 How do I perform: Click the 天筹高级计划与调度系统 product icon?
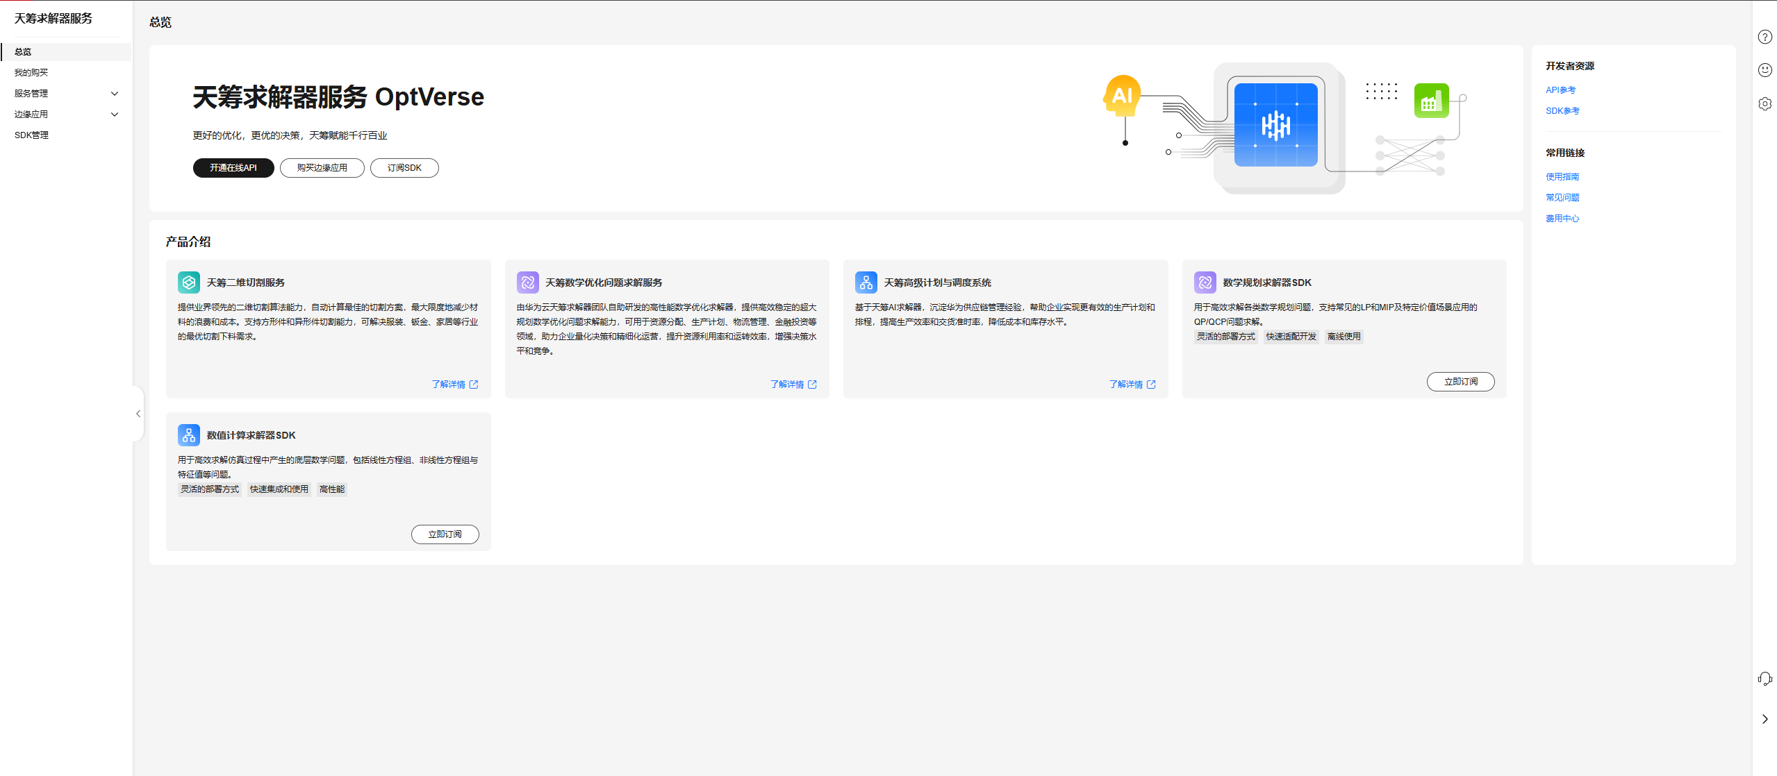pyautogui.click(x=866, y=282)
